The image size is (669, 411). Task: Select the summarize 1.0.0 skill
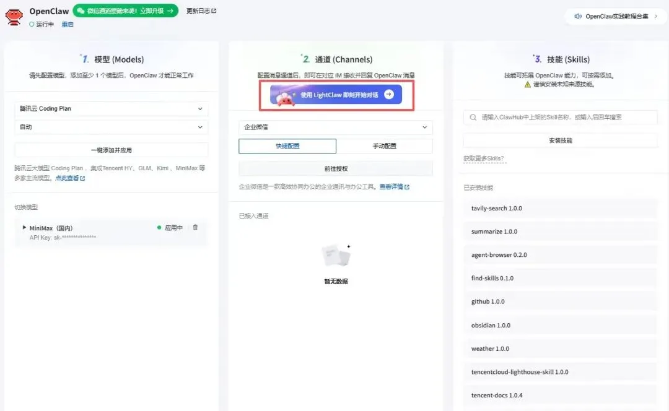560,231
